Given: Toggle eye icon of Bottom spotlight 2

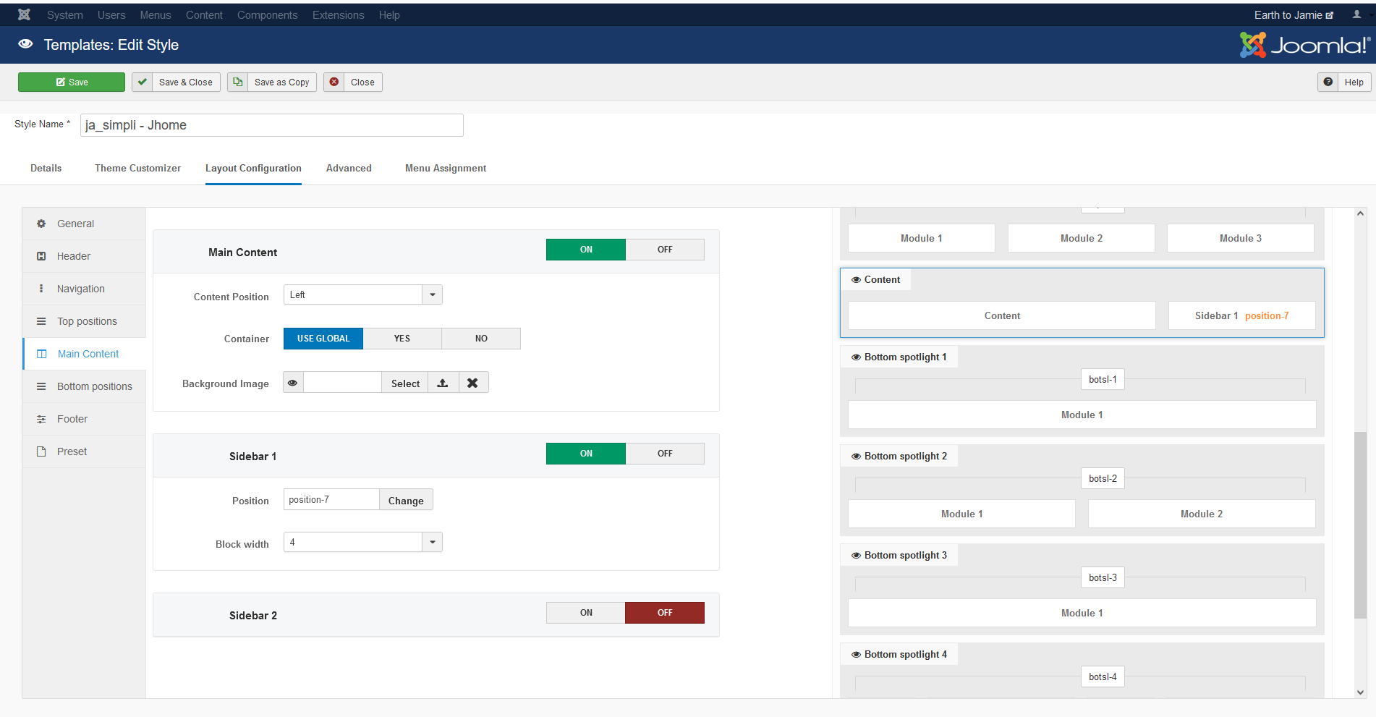Looking at the screenshot, I should [x=856, y=457].
